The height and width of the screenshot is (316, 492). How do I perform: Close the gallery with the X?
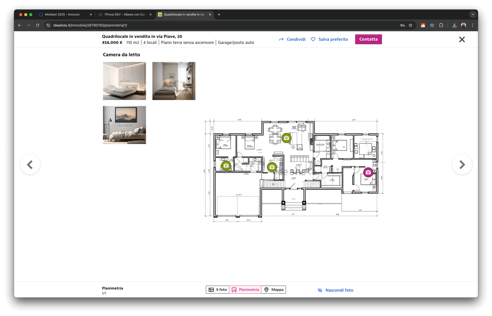[462, 39]
